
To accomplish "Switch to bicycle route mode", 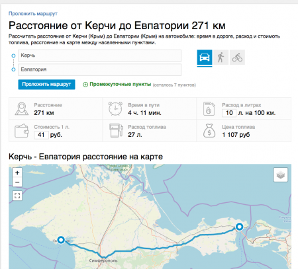I will 237,58.
